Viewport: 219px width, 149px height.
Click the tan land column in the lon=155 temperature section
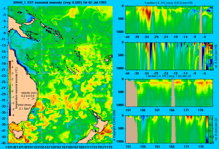click(x=201, y=20)
